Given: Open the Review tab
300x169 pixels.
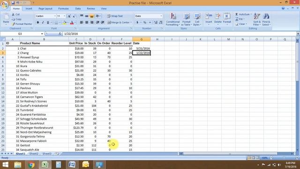Looking at the screenshot, I should [91, 8].
